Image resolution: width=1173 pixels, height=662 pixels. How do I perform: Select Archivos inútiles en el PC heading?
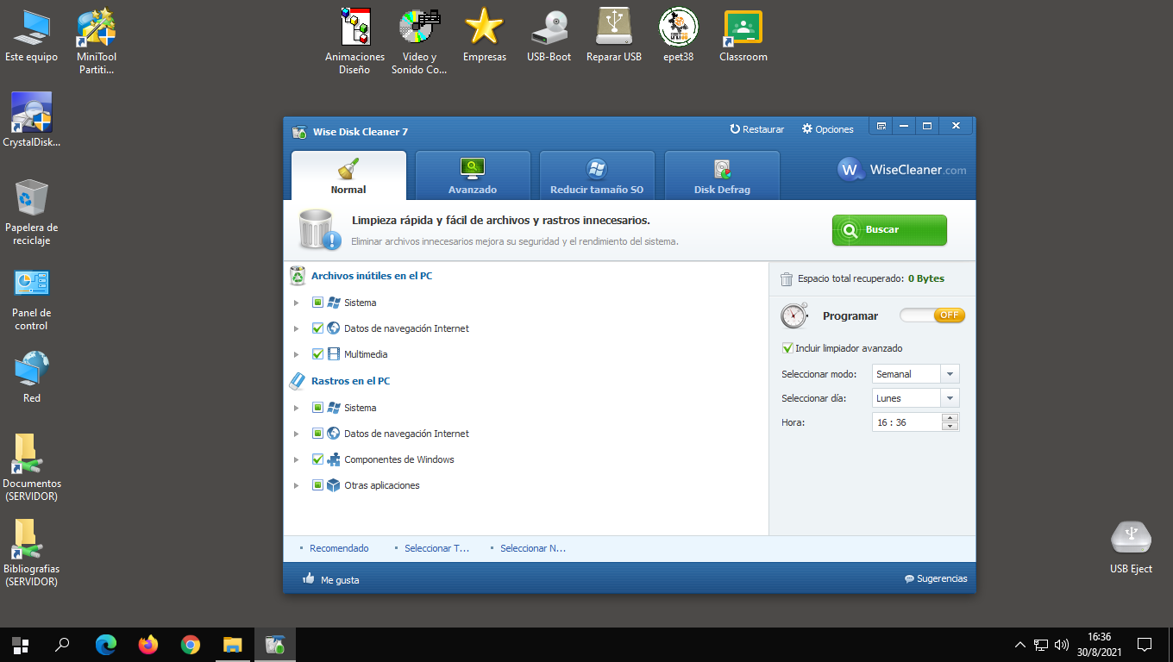pos(372,276)
